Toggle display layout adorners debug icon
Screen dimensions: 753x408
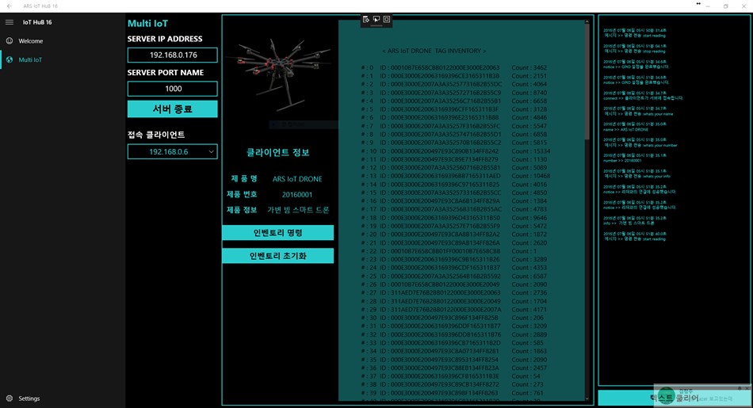coord(387,19)
